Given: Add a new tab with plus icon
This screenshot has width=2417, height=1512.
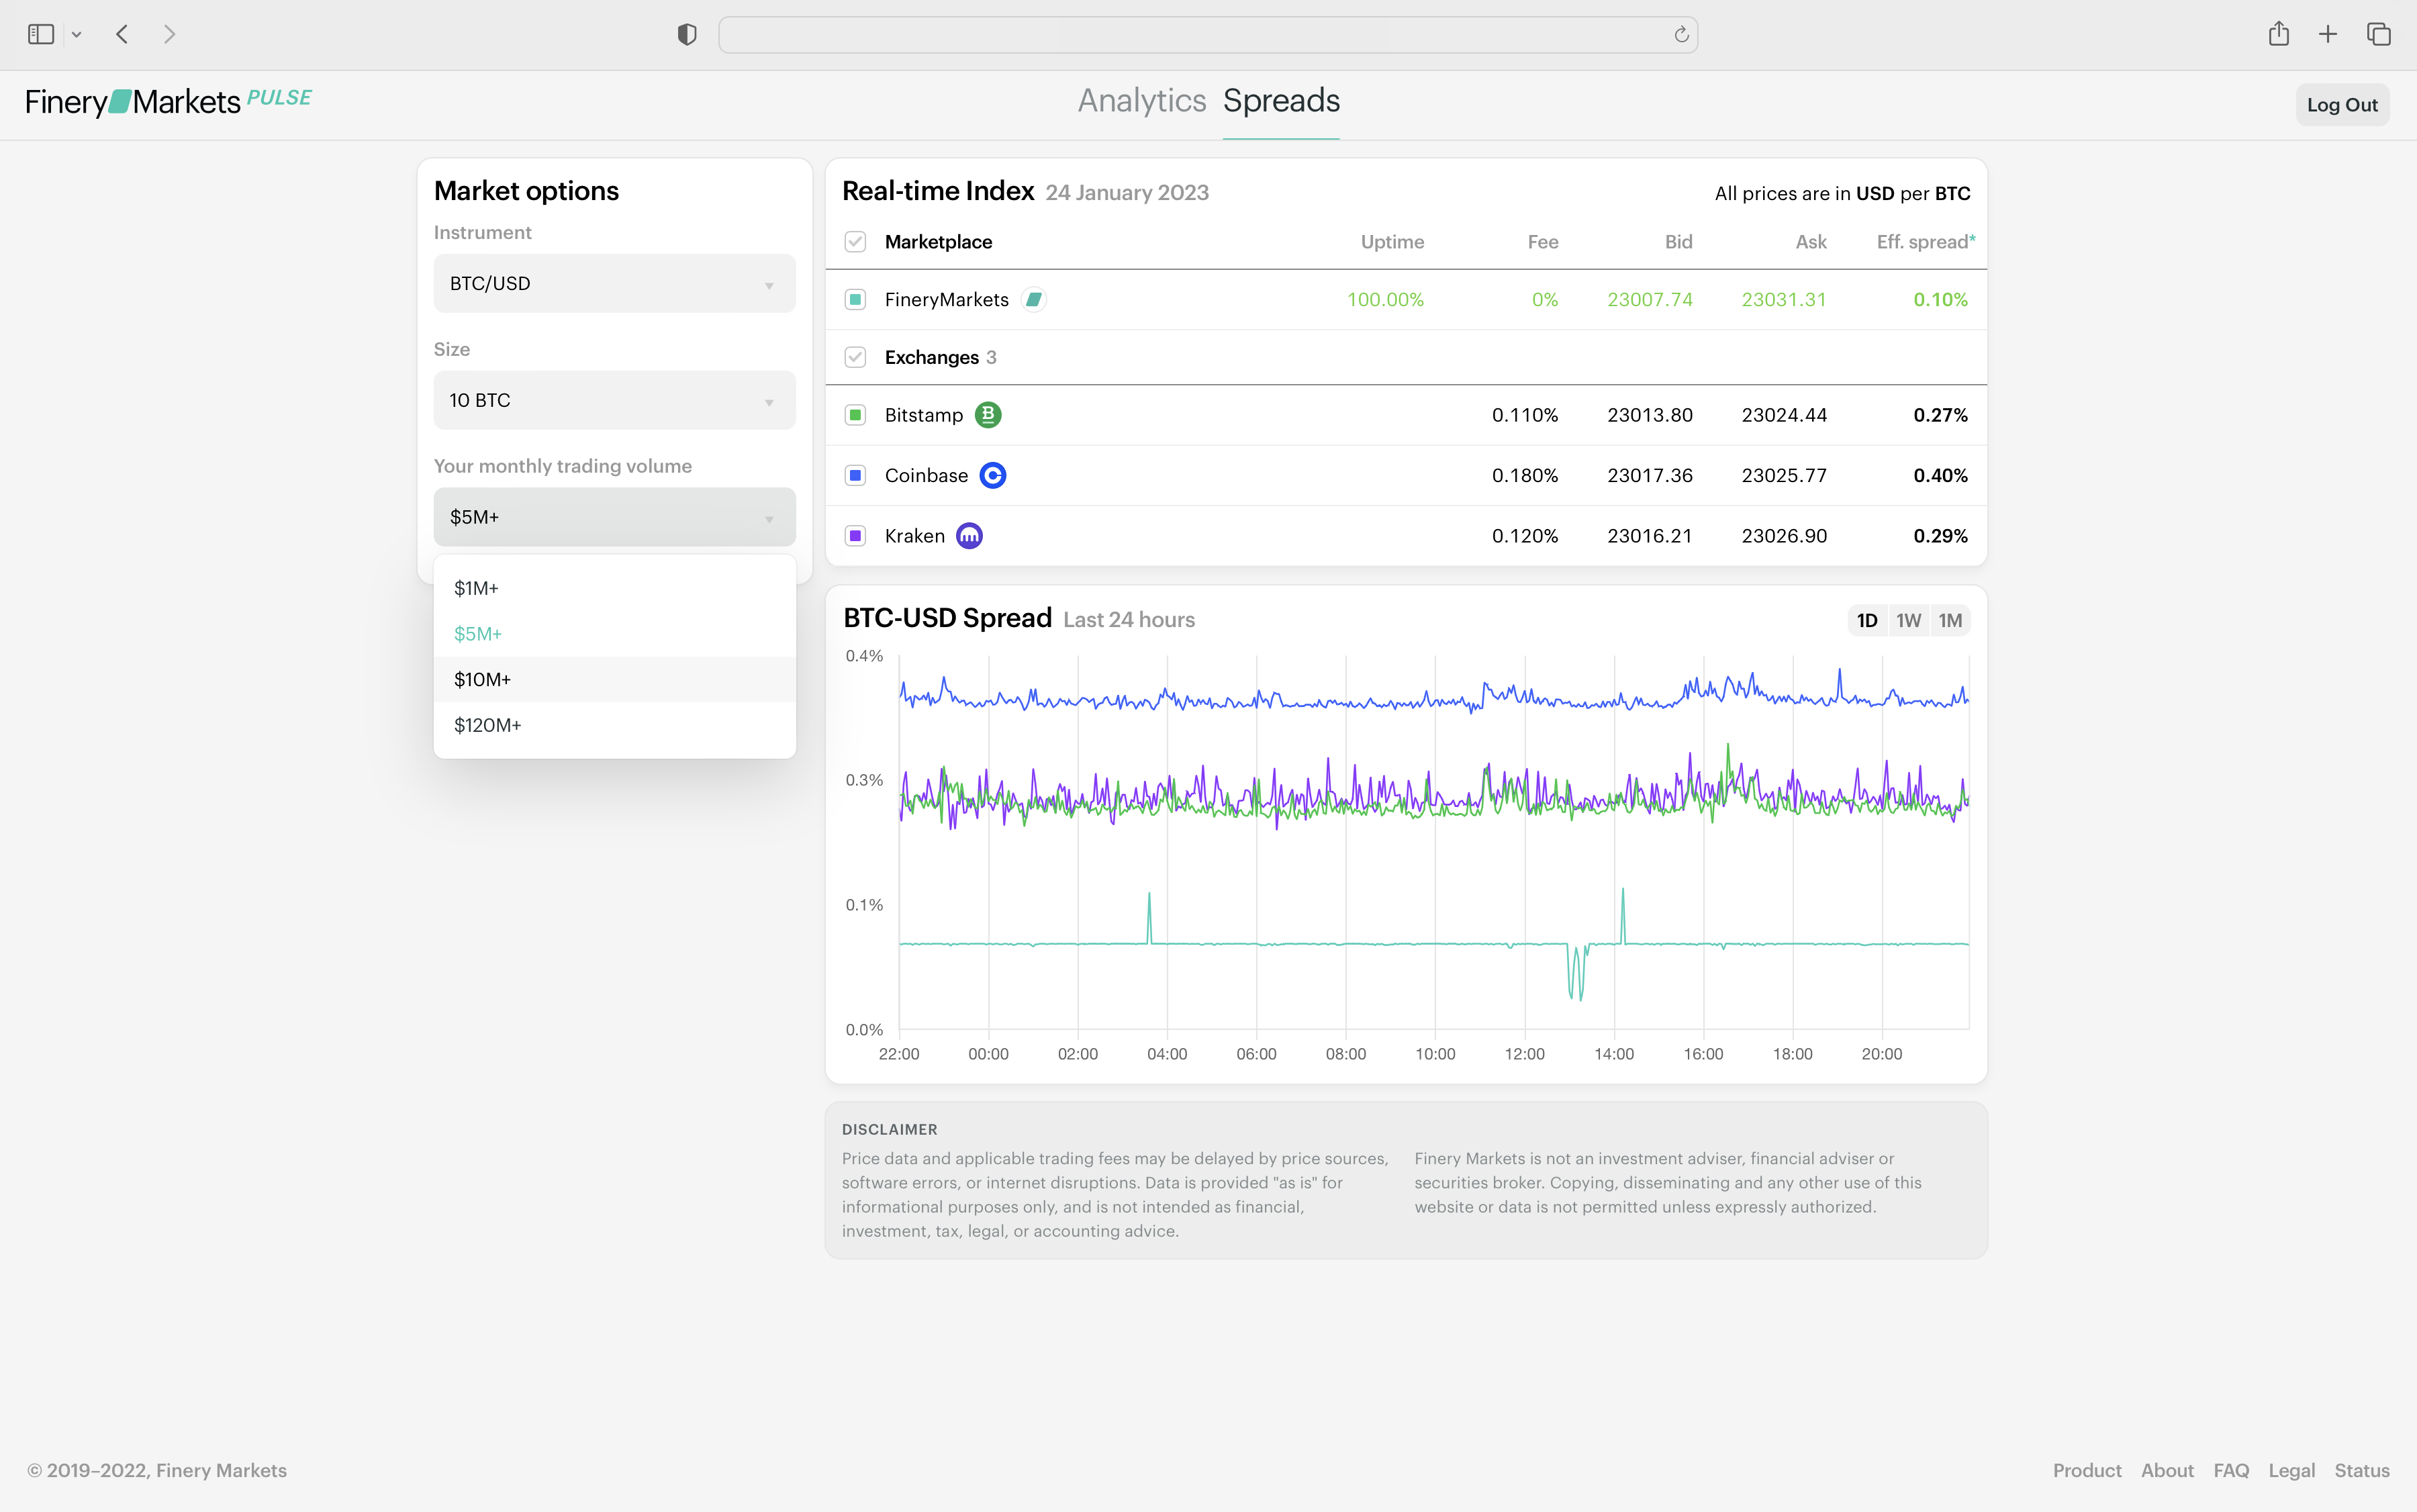Looking at the screenshot, I should coord(2328,35).
